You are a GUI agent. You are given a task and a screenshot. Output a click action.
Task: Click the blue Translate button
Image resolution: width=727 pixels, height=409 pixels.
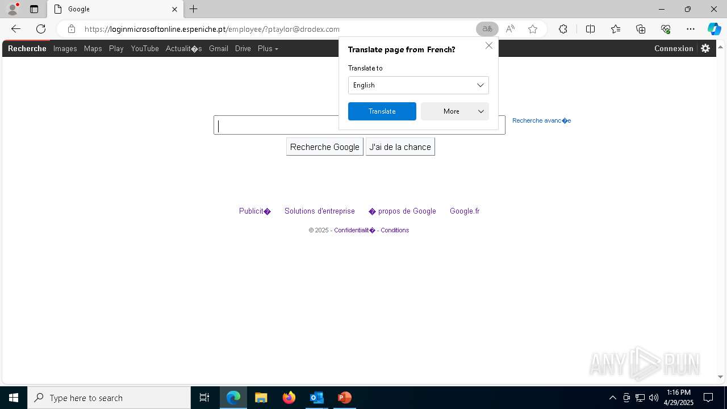pyautogui.click(x=382, y=111)
